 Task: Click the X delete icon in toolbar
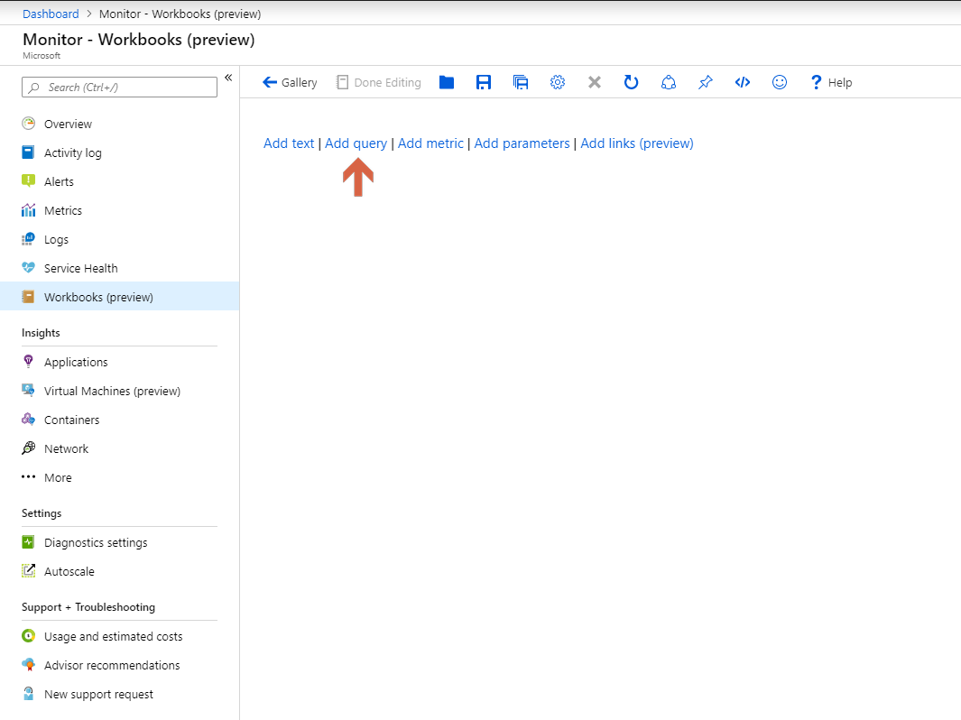click(595, 82)
